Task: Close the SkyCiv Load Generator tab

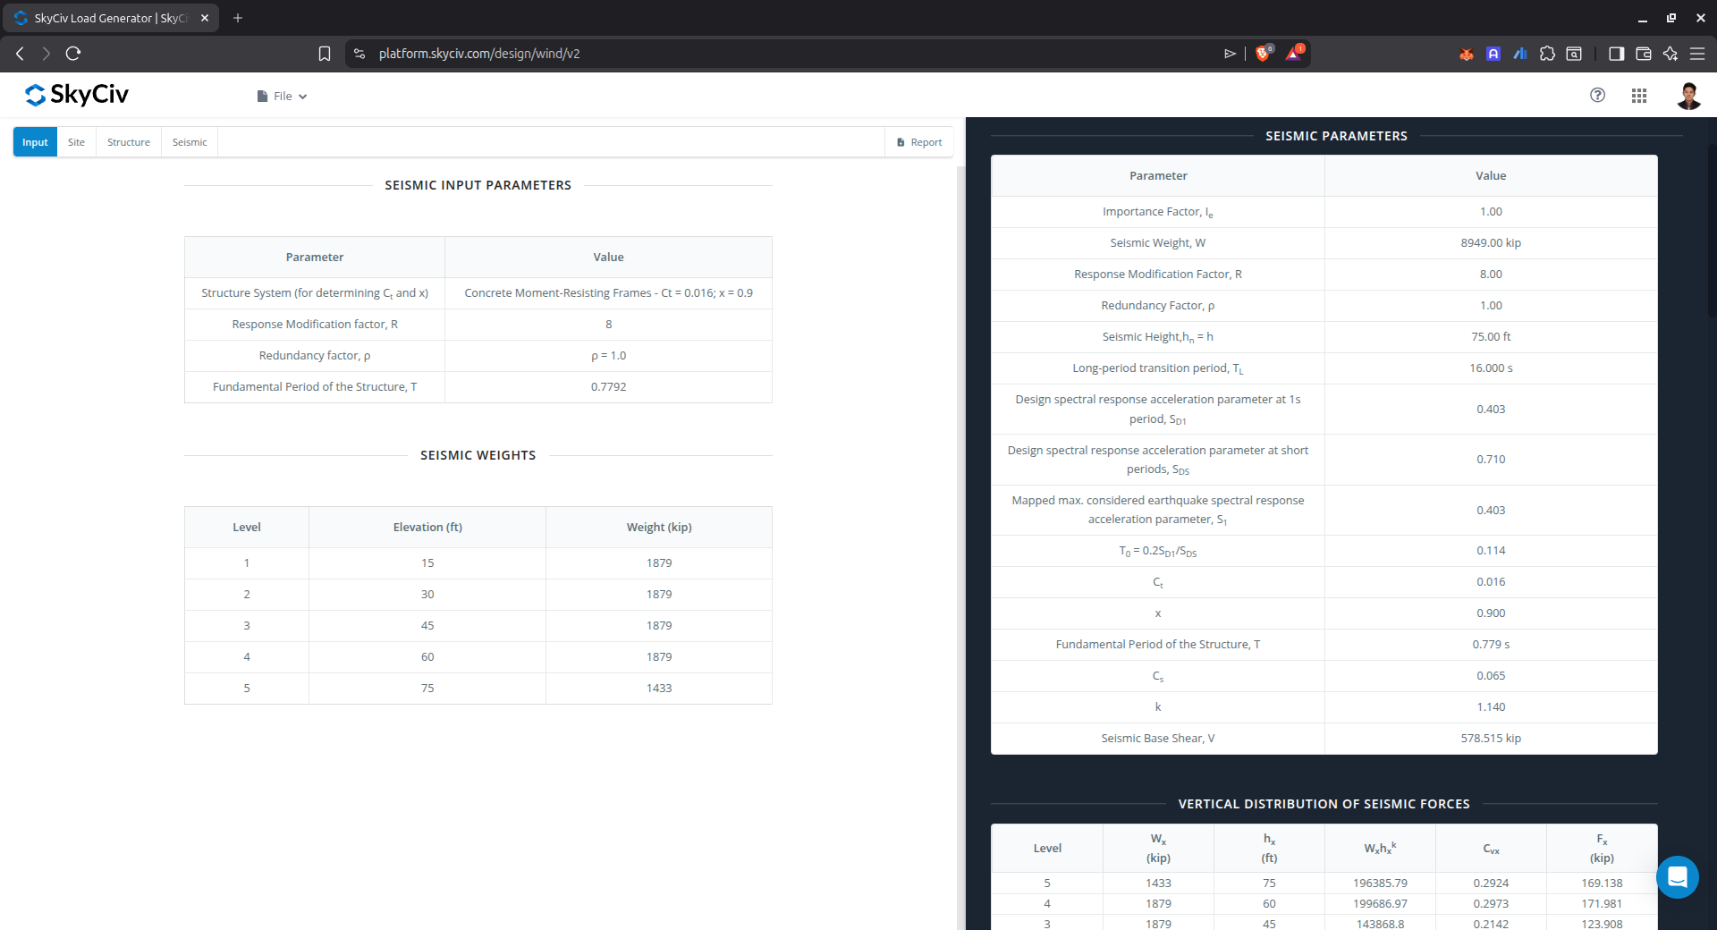Action: click(x=205, y=18)
